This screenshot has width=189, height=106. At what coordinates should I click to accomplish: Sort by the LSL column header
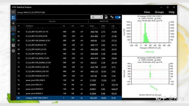(64, 26)
